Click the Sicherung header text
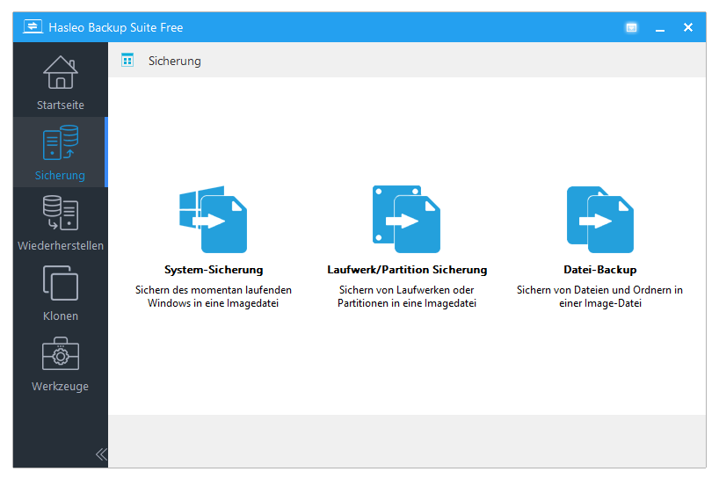 click(x=175, y=61)
